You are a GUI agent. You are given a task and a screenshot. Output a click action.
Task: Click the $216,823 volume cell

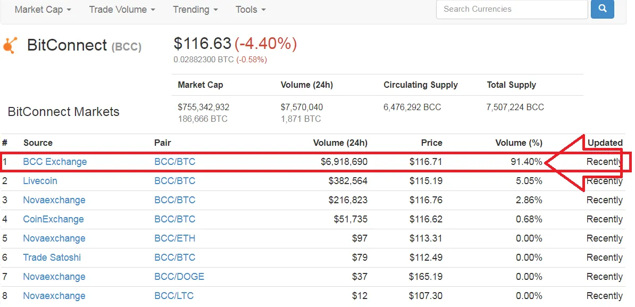click(348, 200)
